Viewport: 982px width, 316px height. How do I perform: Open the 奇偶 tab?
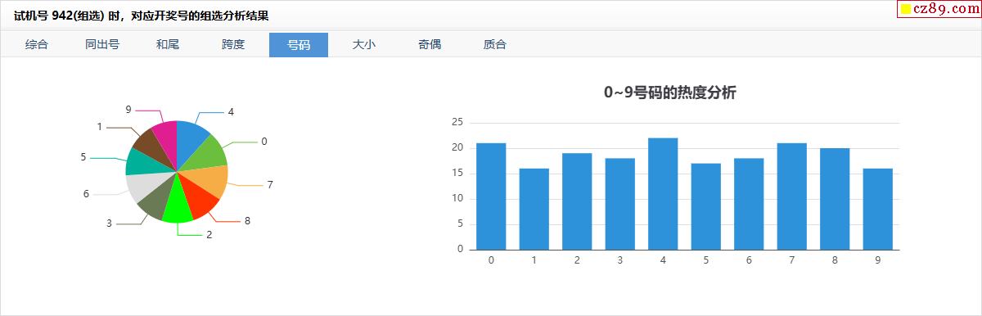click(x=430, y=45)
